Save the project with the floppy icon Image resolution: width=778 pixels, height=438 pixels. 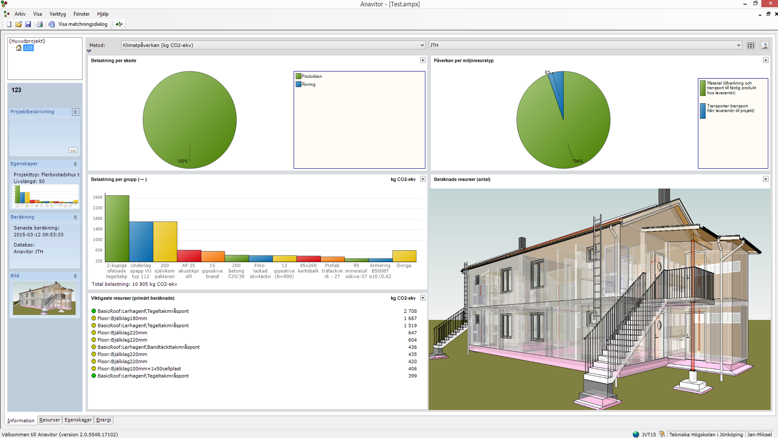click(x=28, y=24)
